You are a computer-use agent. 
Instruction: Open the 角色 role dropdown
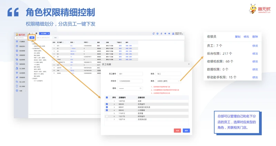pos(168,81)
